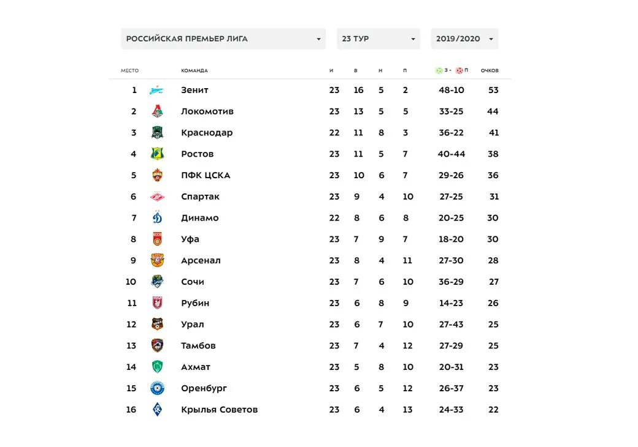Click the Orenburg round crest
The height and width of the screenshot is (447, 638).
click(157, 388)
